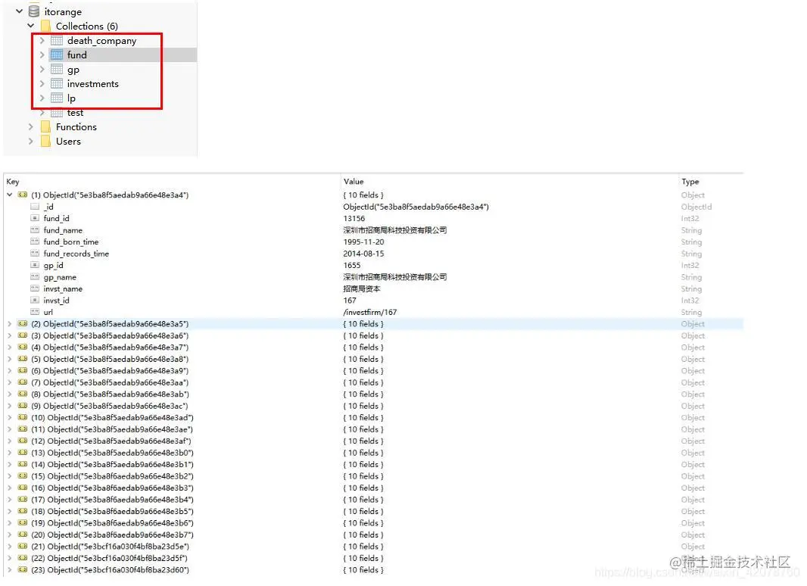The width and height of the screenshot is (807, 586).
Task: Click the itorange database icon
Action: coord(34,11)
